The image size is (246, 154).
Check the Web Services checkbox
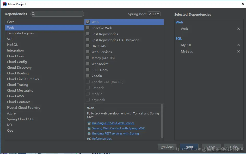point(88,52)
